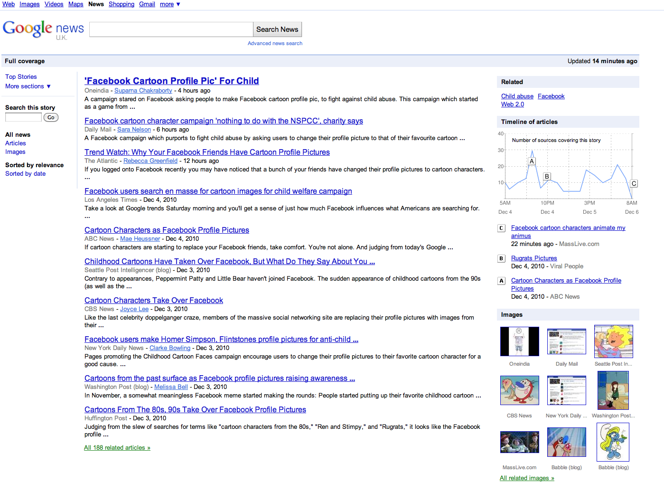Click timeline marker B on the chart

[547, 176]
